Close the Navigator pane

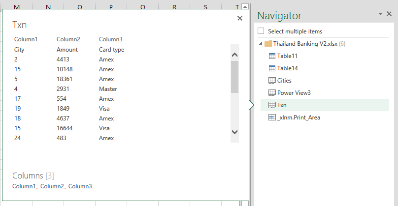pyautogui.click(x=389, y=14)
